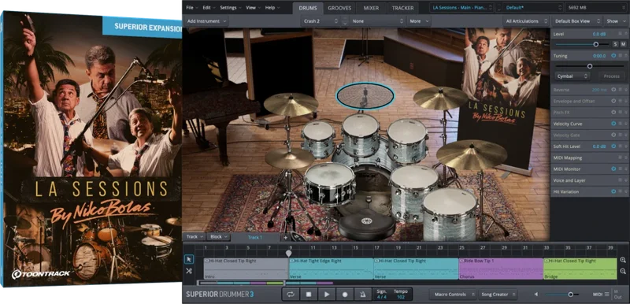Open the Help menu
This screenshot has width=630, height=304.
272,8
